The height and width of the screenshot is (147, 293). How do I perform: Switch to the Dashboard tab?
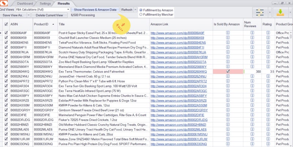pyautogui.click(x=25, y=4)
